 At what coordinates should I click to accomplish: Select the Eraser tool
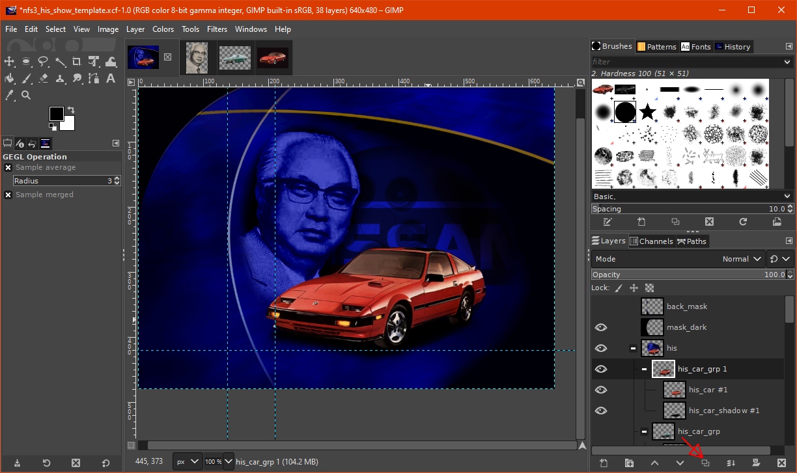(x=43, y=78)
